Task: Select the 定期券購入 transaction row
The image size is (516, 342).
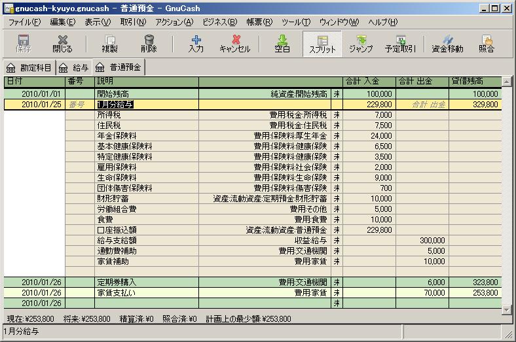Action: click(146, 281)
